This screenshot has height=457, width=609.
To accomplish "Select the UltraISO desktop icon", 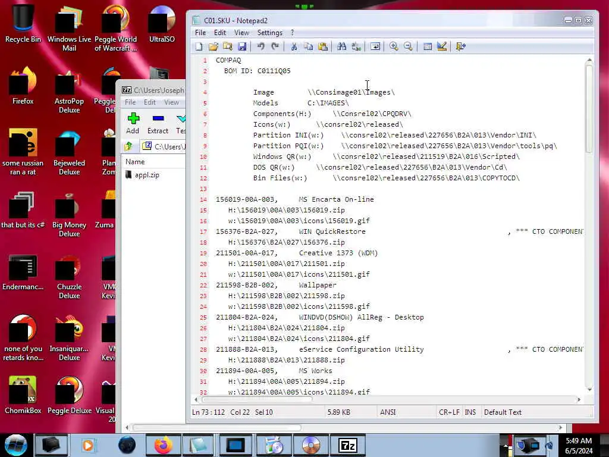I will pyautogui.click(x=162, y=24).
